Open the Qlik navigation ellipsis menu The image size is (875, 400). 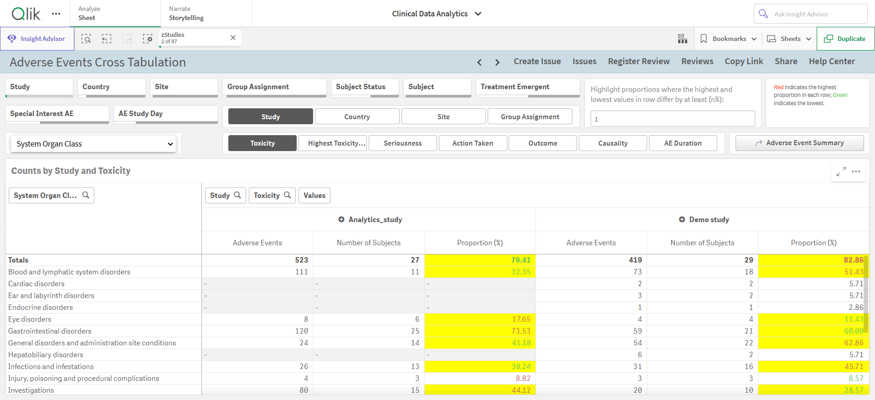(56, 14)
